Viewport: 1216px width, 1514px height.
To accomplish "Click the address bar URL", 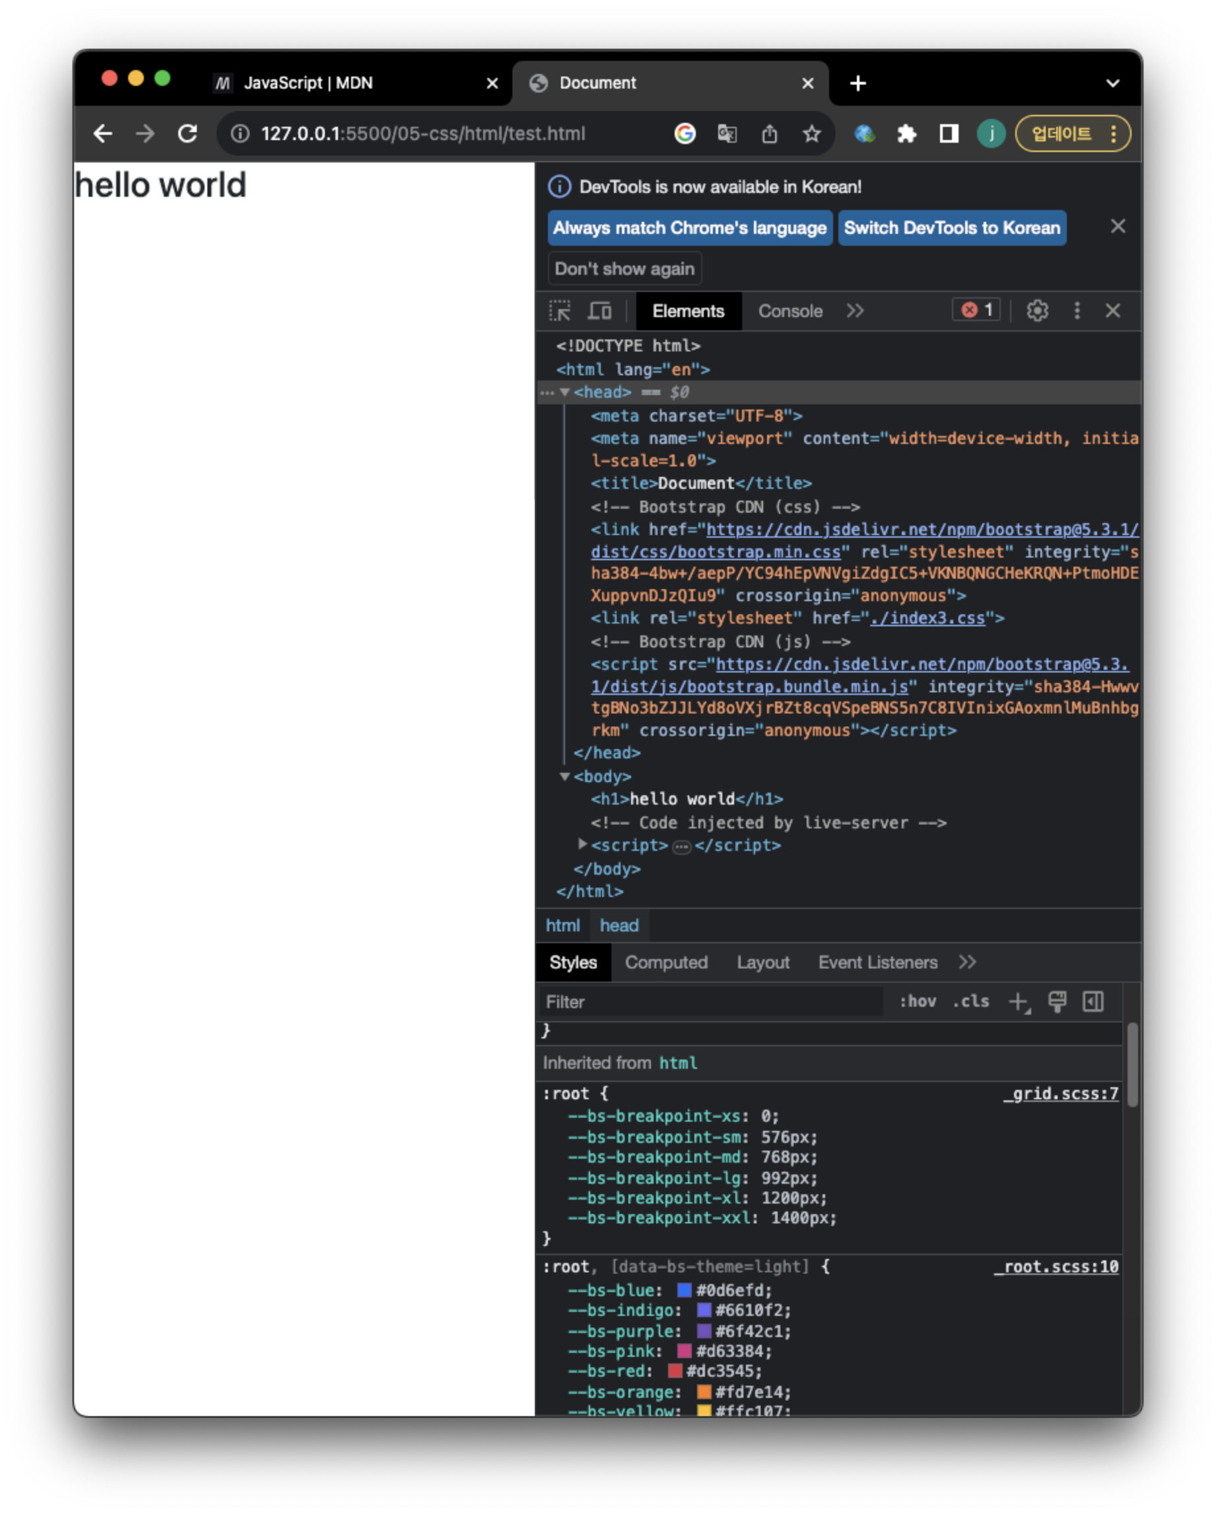I will pos(422,133).
